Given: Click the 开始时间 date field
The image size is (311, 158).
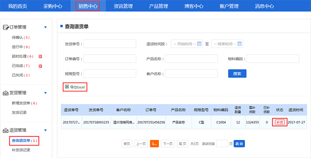Looking at the screenshot, I should [x=187, y=44].
